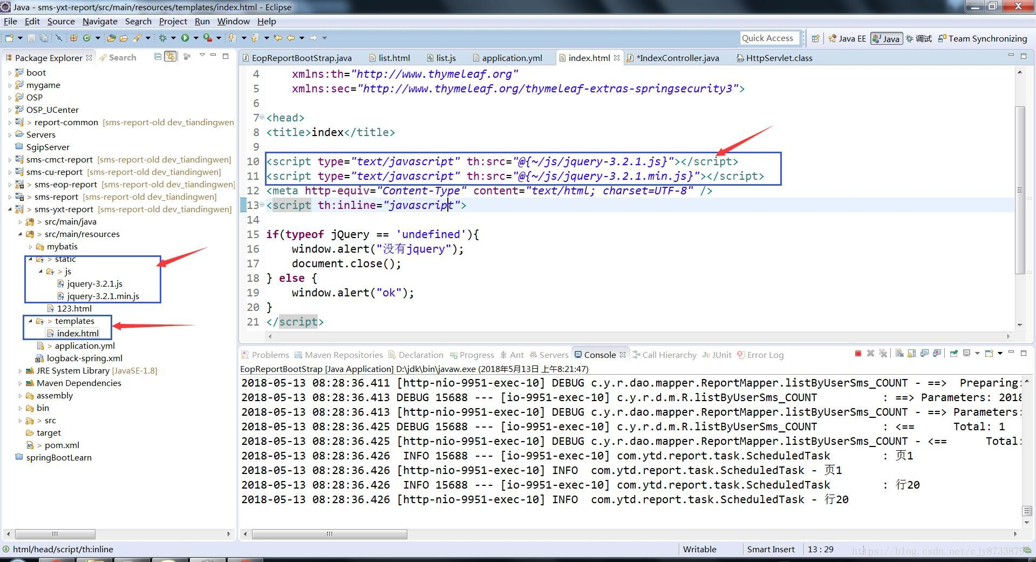Click the Back navigation arrow icon
The height and width of the screenshot is (562, 1036).
point(291,38)
